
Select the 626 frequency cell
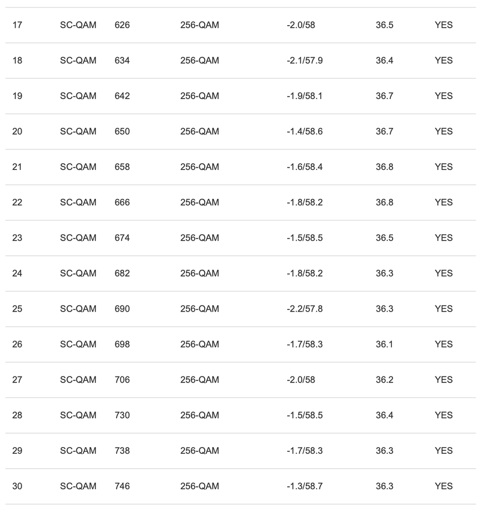122,25
